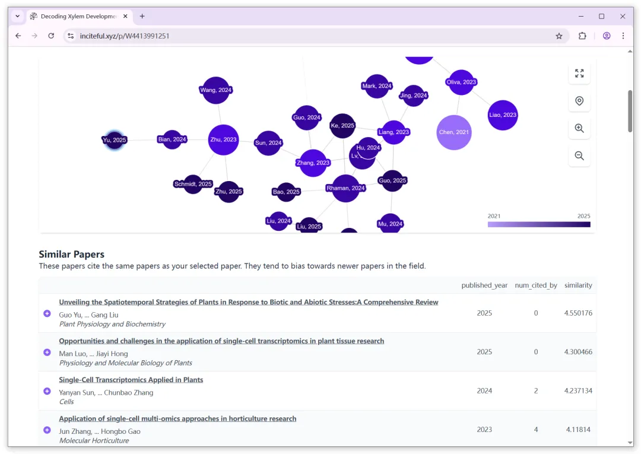Image resolution: width=641 pixels, height=454 pixels.
Task: Click the locate selected paper pin icon
Action: coord(579,101)
